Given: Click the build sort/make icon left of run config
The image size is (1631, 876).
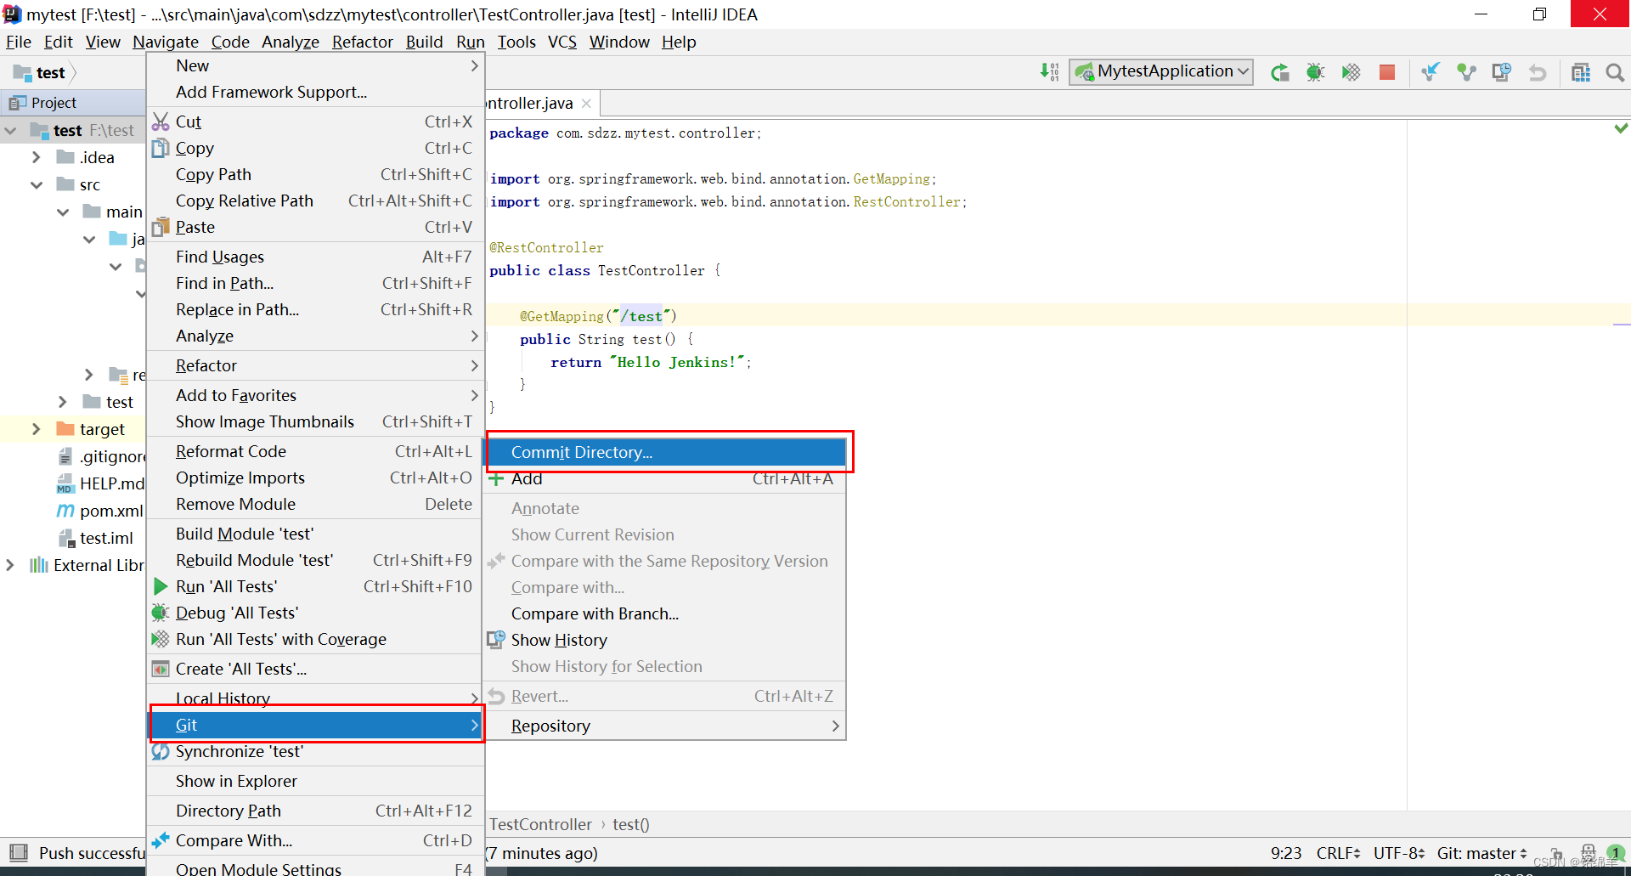Looking at the screenshot, I should pyautogui.click(x=1050, y=72).
